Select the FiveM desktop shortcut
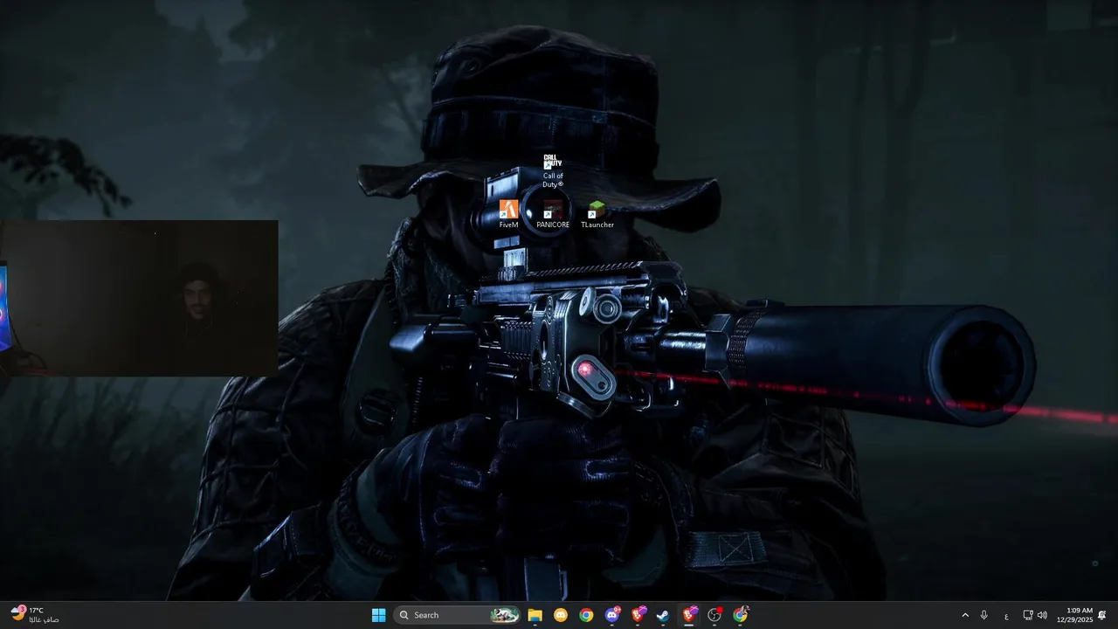The image size is (1118, 629). coord(508,214)
